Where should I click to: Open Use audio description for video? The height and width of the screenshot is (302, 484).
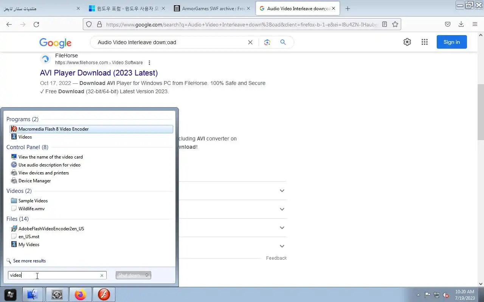(x=49, y=165)
